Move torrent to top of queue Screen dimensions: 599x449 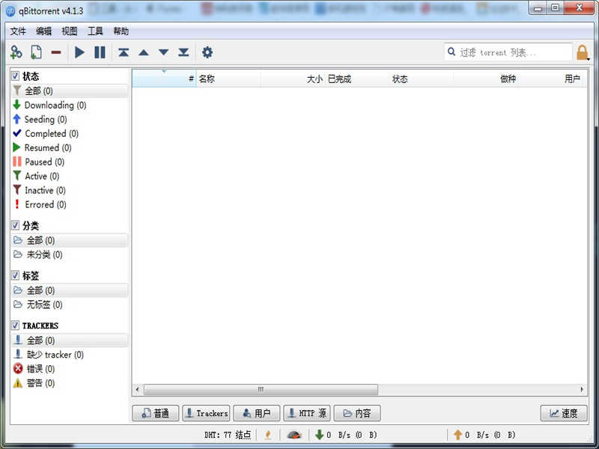(124, 52)
